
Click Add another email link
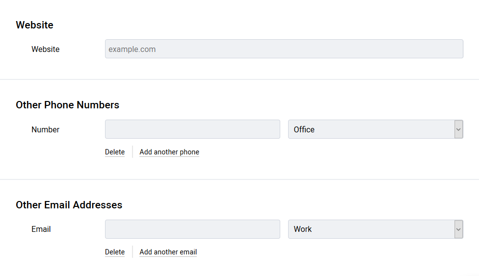pos(168,252)
